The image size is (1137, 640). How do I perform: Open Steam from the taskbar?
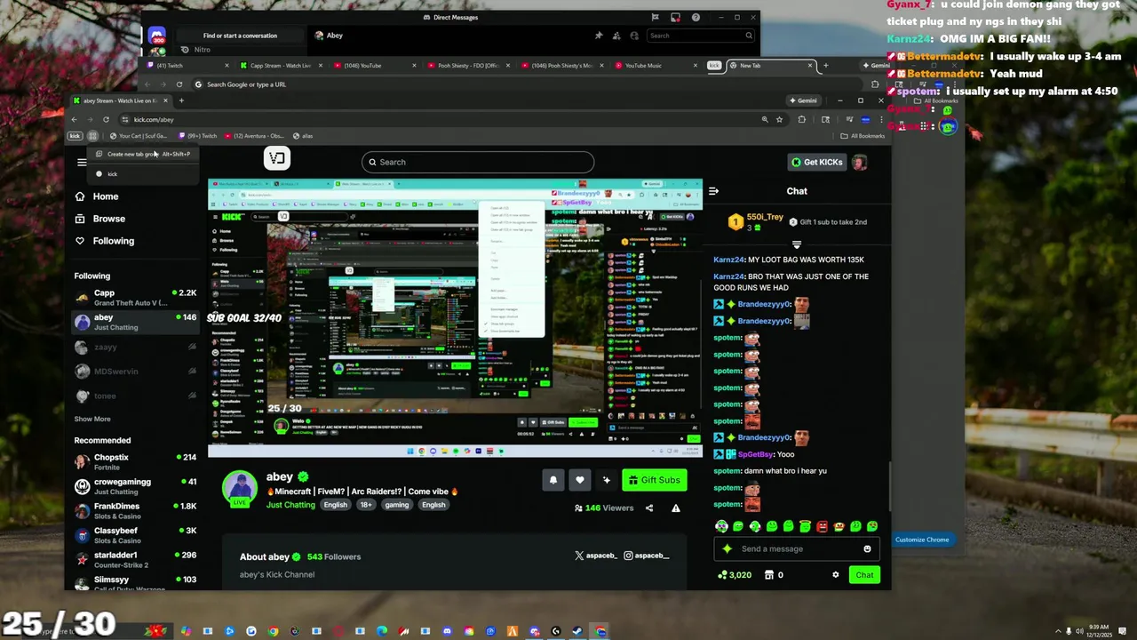tap(577, 632)
